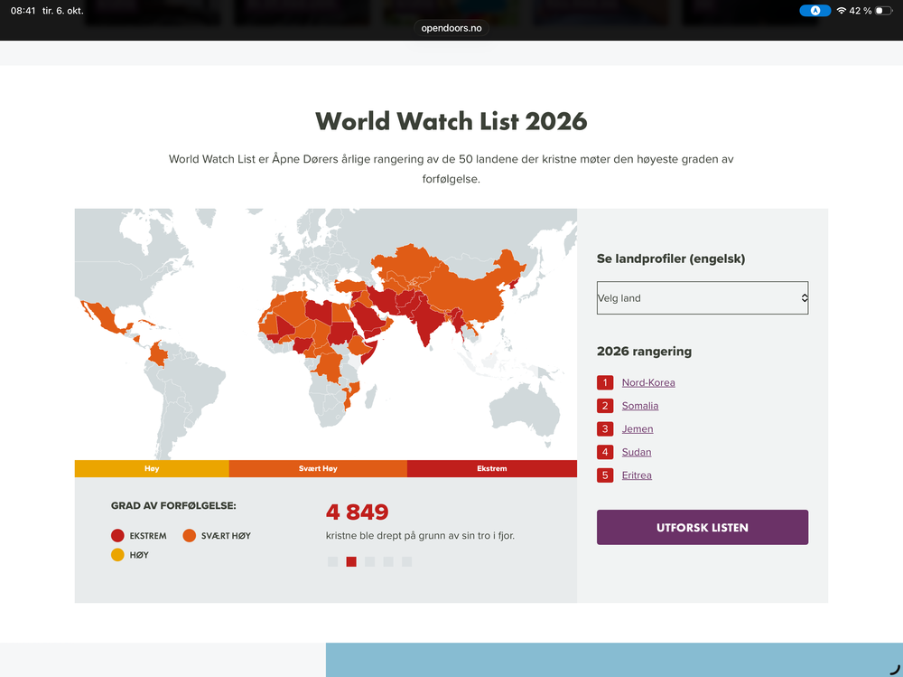This screenshot has height=677, width=903.
Task: Select the first carousel dot
Action: [333, 561]
